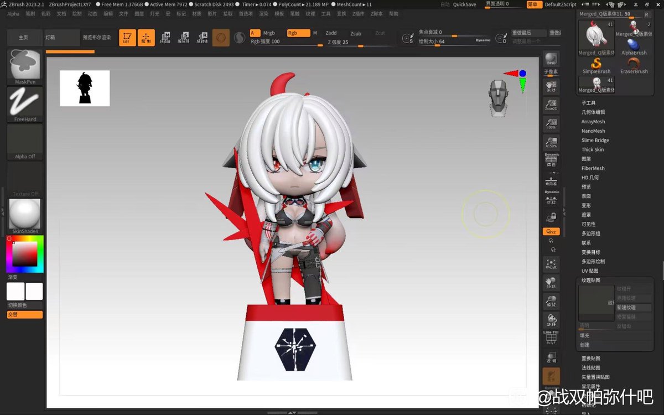The height and width of the screenshot is (415, 664).
Task: Open the FreeHand stroke picker
Action: 25,105
